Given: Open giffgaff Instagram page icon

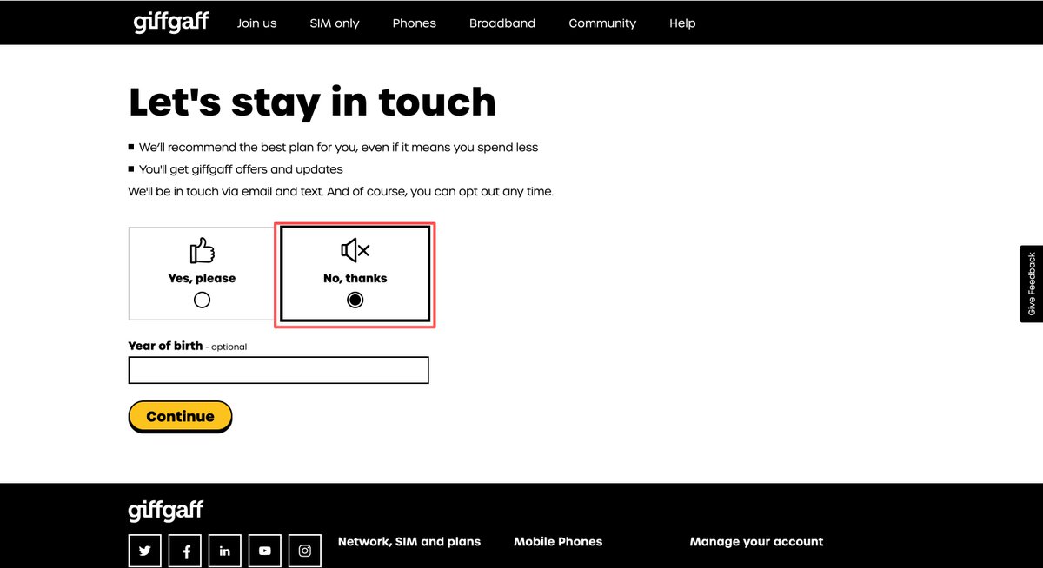Looking at the screenshot, I should click(x=305, y=551).
